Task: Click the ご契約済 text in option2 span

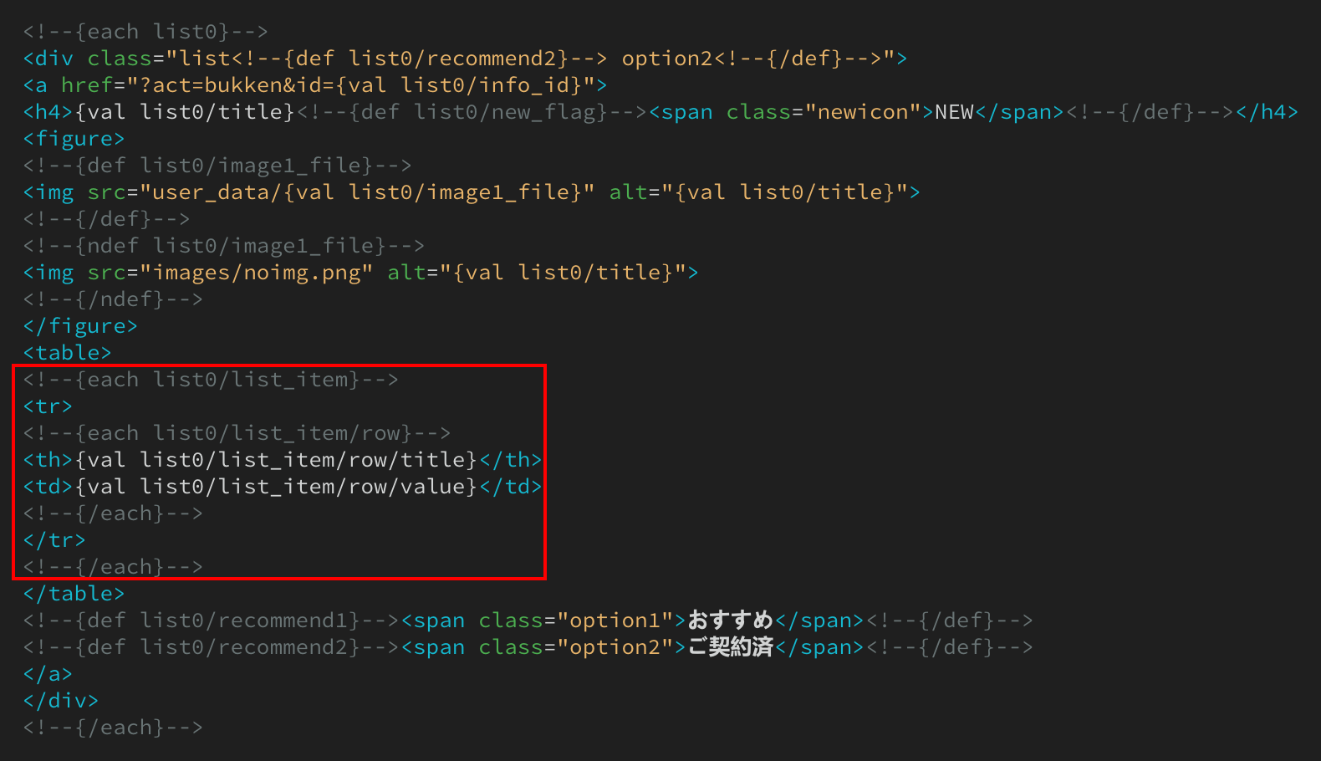Action: pyautogui.click(x=730, y=647)
